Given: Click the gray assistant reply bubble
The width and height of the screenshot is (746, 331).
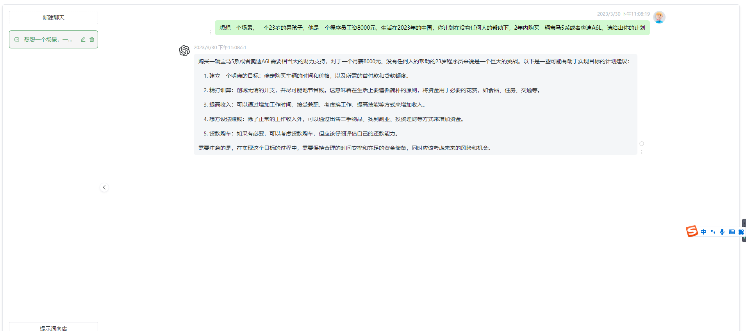Looking at the screenshot, I should pyautogui.click(x=415, y=104).
